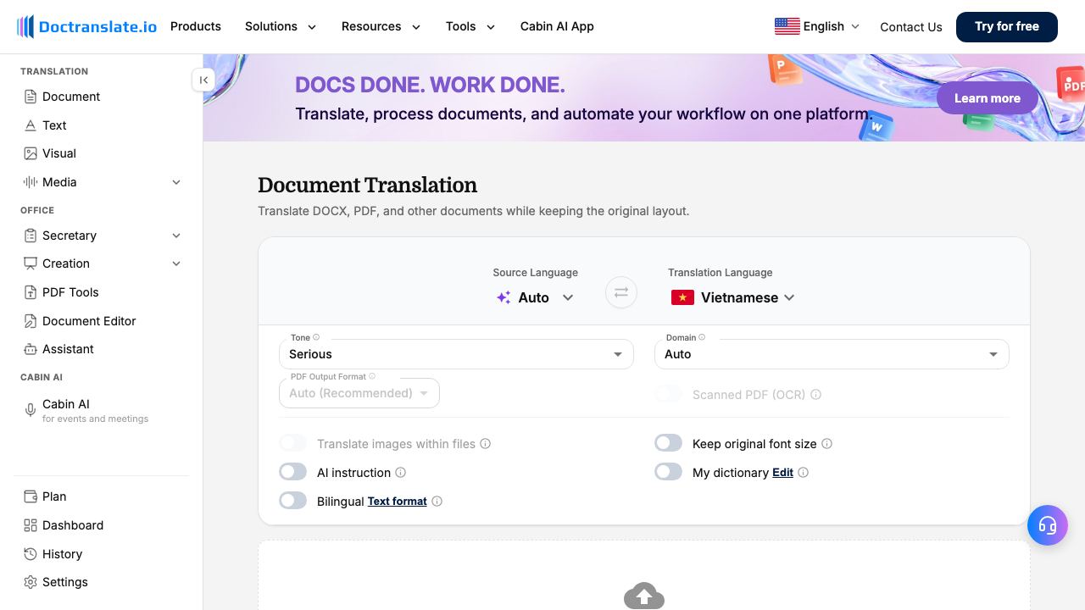
Task: Click the Scanned PDF (OCR) info icon
Action: (x=816, y=395)
